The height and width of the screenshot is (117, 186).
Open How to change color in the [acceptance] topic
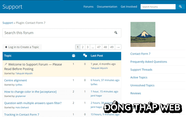click(30, 92)
